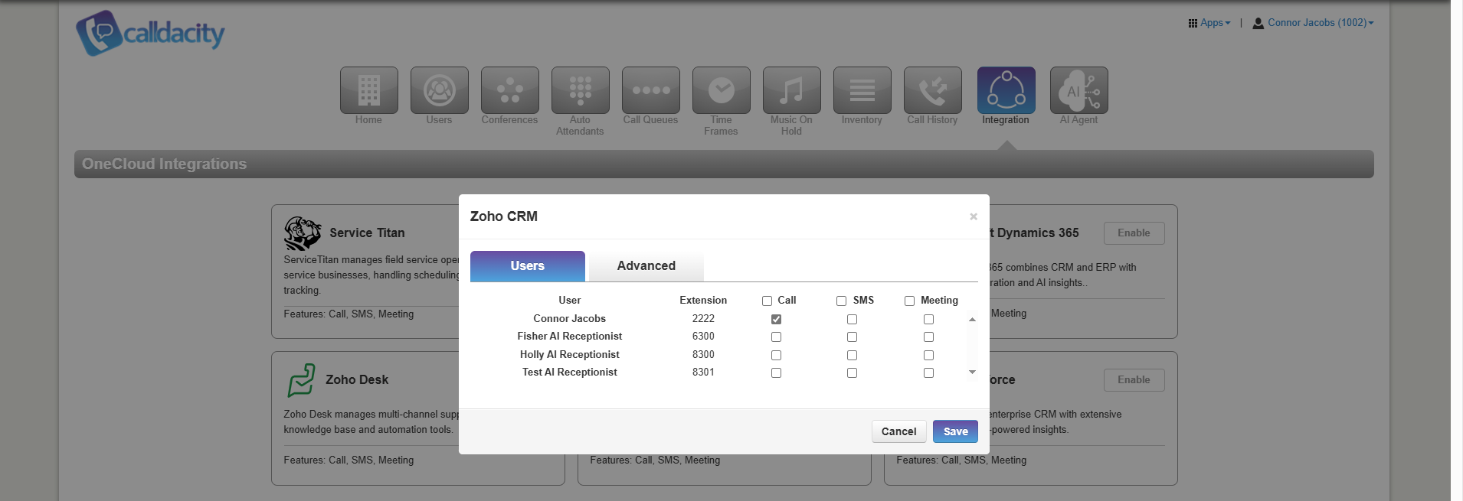Screen dimensions: 1463x501
Task: Uncheck Call for Connor Jacobs
Action: click(776, 319)
